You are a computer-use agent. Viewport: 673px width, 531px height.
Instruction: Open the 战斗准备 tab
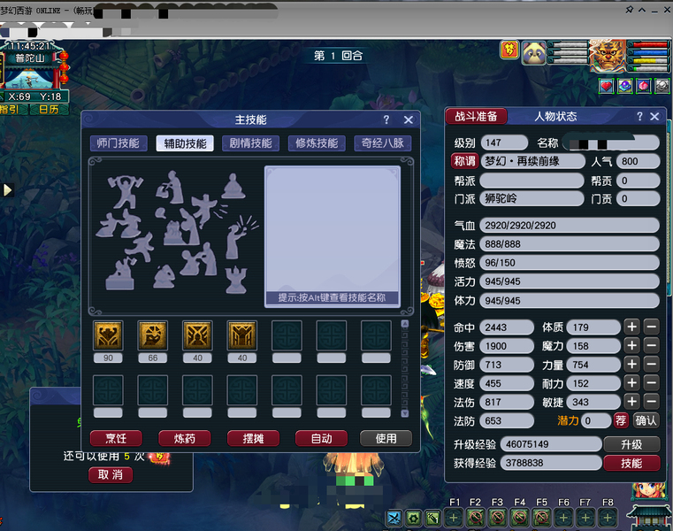pos(476,117)
